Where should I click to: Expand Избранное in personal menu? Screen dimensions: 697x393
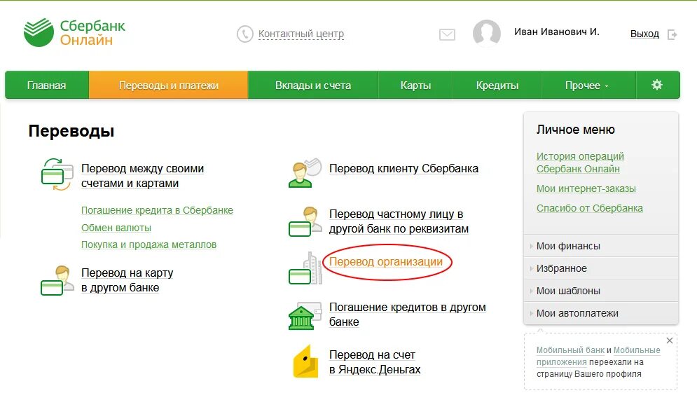pyautogui.click(x=601, y=268)
